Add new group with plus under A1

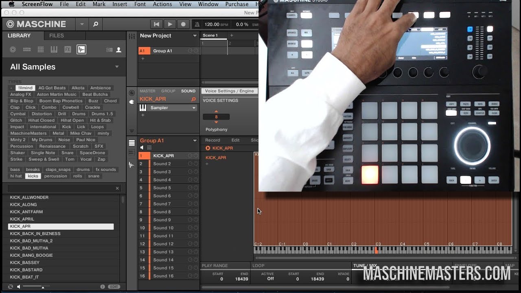pyautogui.click(x=142, y=59)
